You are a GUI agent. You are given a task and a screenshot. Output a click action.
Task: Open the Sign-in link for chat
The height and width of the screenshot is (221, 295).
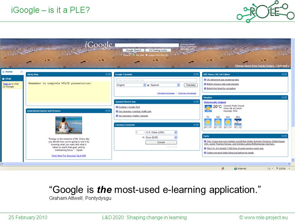pyautogui.click(x=7, y=84)
